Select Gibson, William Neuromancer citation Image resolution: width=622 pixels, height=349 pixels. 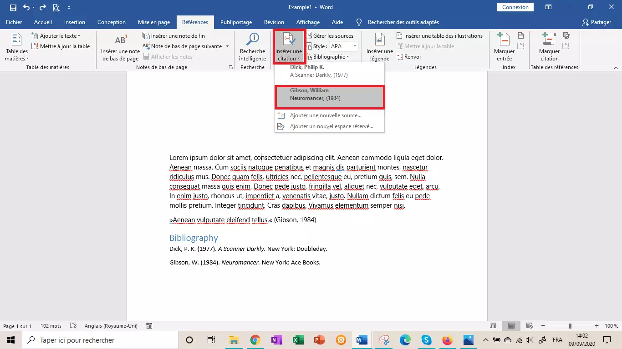(x=330, y=97)
